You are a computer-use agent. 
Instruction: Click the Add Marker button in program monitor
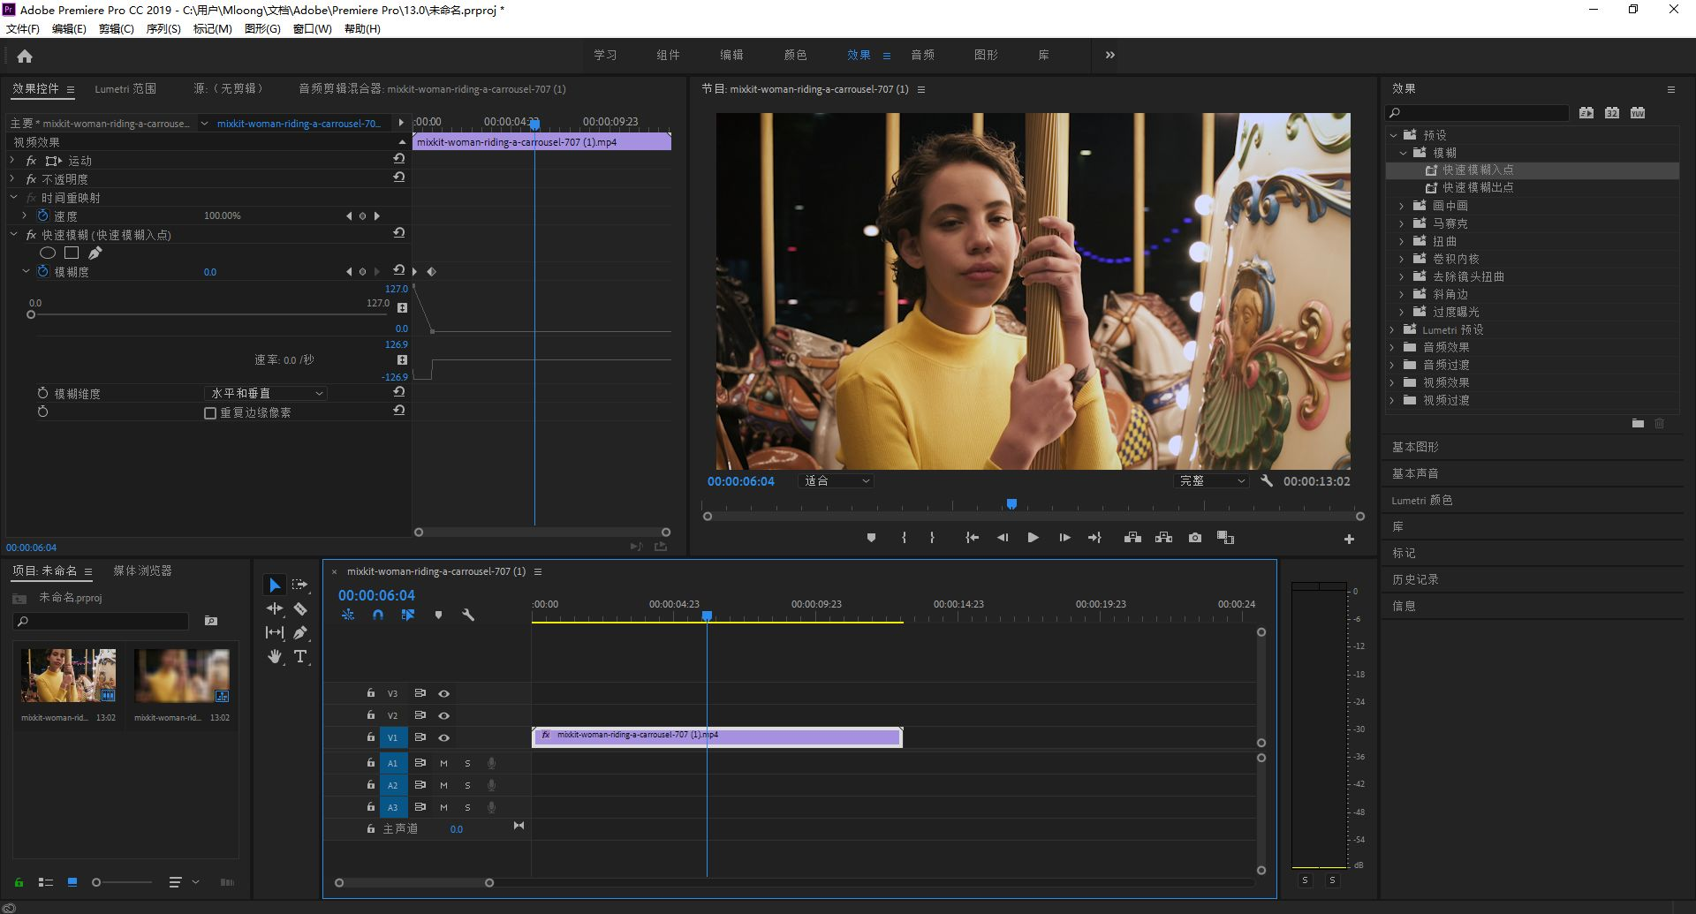pos(871,538)
